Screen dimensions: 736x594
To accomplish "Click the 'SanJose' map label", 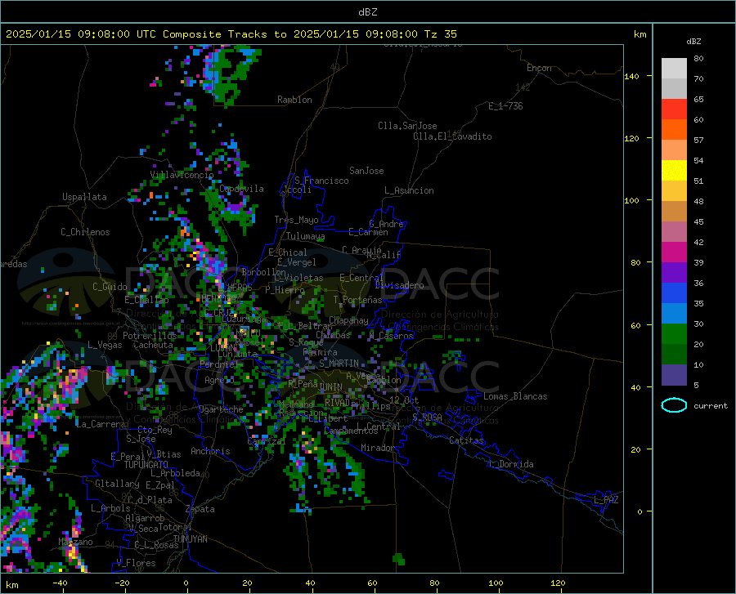I will pos(366,171).
